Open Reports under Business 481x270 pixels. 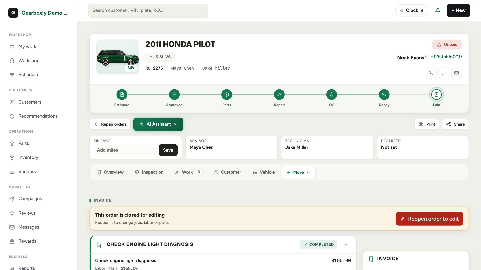click(x=26, y=268)
